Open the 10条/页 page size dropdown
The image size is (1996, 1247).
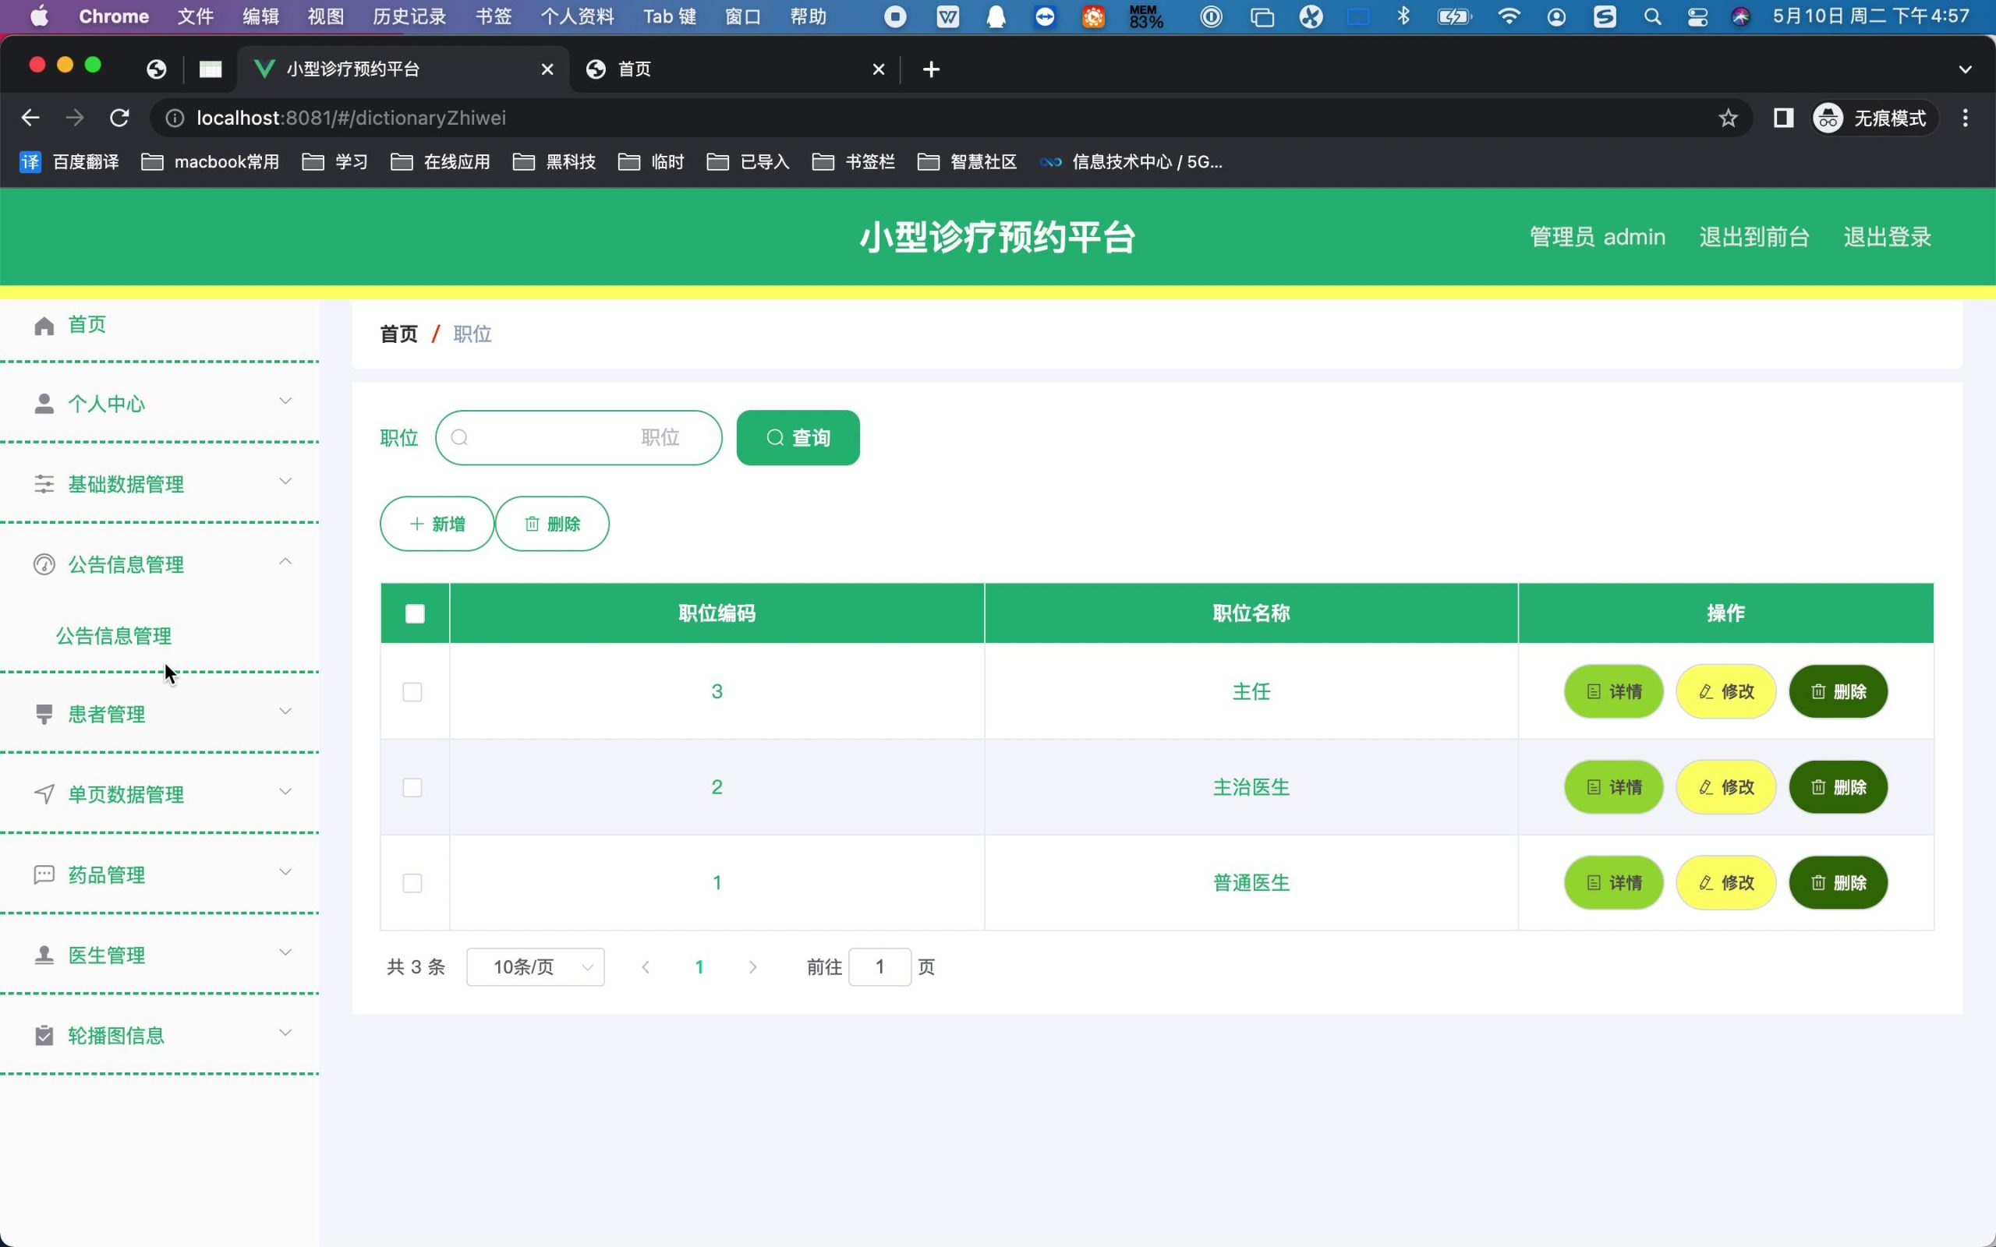[x=536, y=967]
